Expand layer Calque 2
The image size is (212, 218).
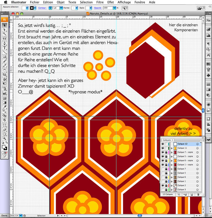coord(172,185)
